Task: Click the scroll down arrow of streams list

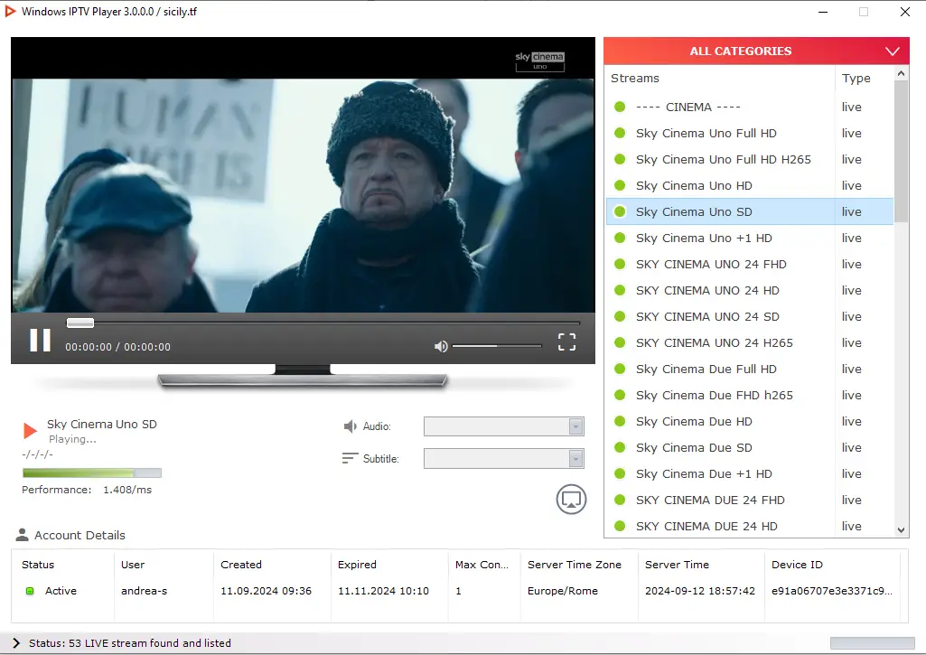Action: [x=901, y=529]
